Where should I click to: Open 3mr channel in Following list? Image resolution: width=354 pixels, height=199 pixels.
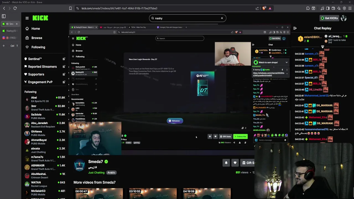(x=45, y=108)
